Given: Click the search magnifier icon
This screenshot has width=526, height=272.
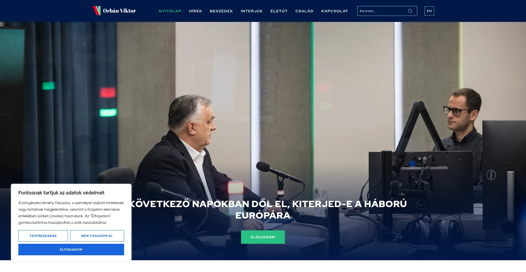Looking at the screenshot, I should click(x=410, y=11).
